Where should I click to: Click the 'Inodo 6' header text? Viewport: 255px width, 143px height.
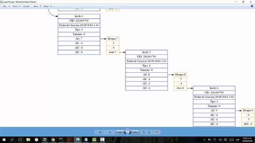pos(214,88)
